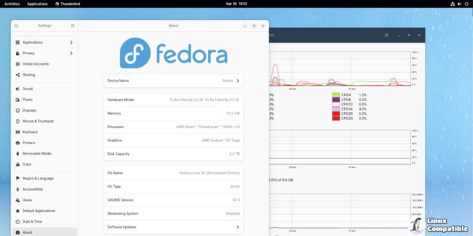Open the Displays settings panel
Screen dimensions: 473x236
tap(29, 110)
